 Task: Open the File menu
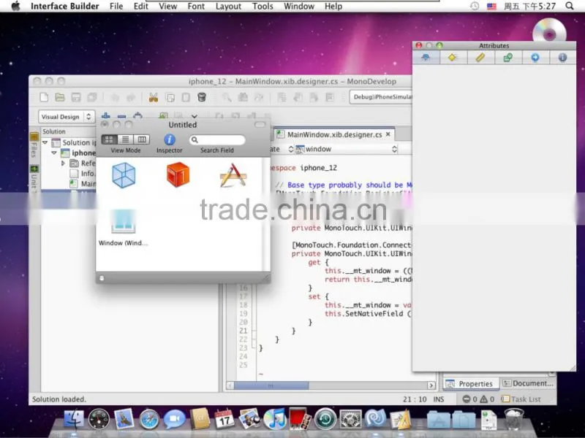[116, 7]
